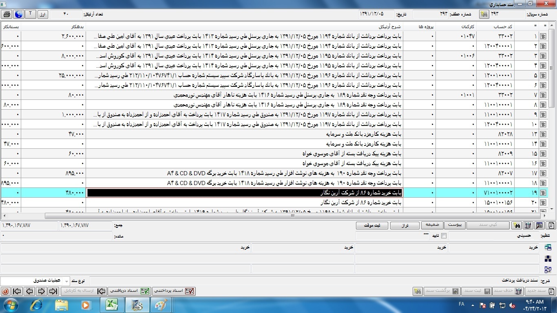557x313 pixels.
Task: Open Internet Explorer from taskbar
Action: (37, 305)
